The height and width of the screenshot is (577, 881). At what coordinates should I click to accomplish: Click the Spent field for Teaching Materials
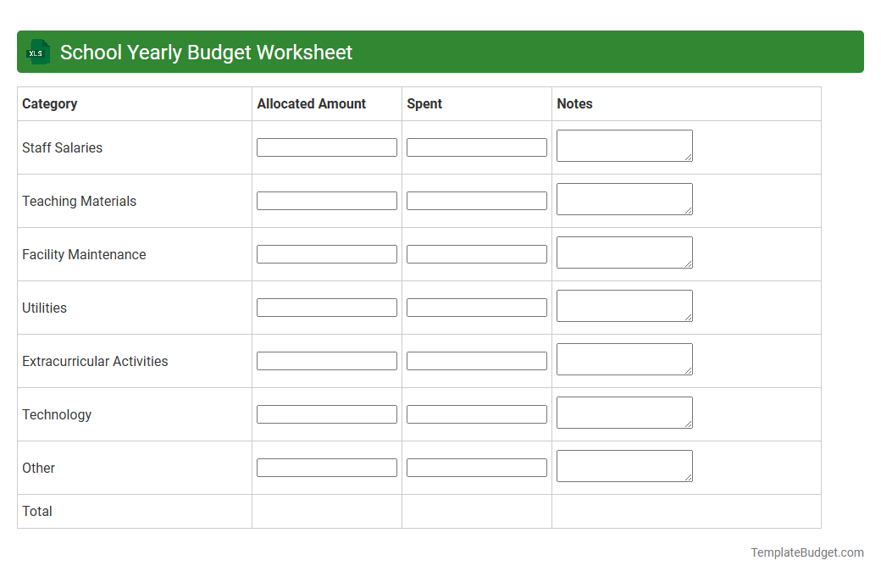coord(476,200)
